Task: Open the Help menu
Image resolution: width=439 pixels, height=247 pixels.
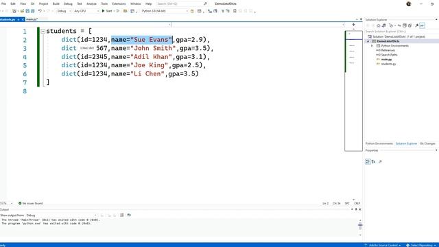Action: click(x=148, y=3)
